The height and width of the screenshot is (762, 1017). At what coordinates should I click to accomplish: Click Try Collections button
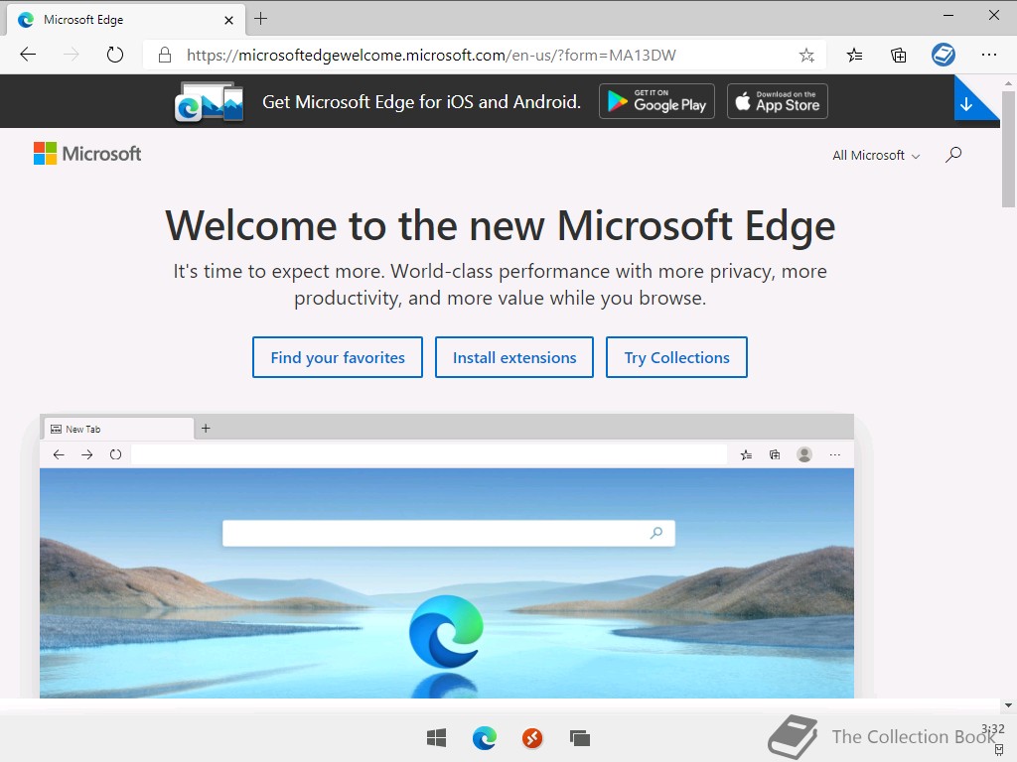(676, 357)
